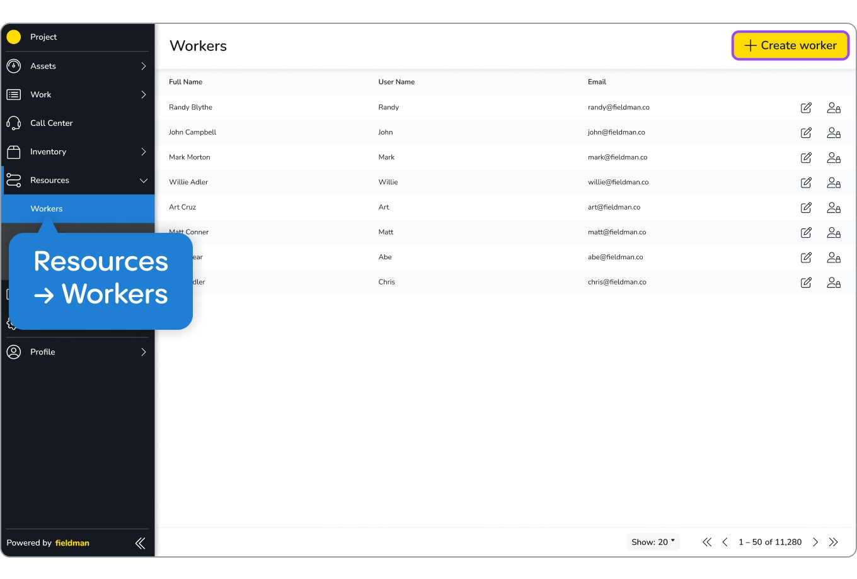
Task: Collapse the sidebar with double-chevron icon
Action: coord(140,543)
